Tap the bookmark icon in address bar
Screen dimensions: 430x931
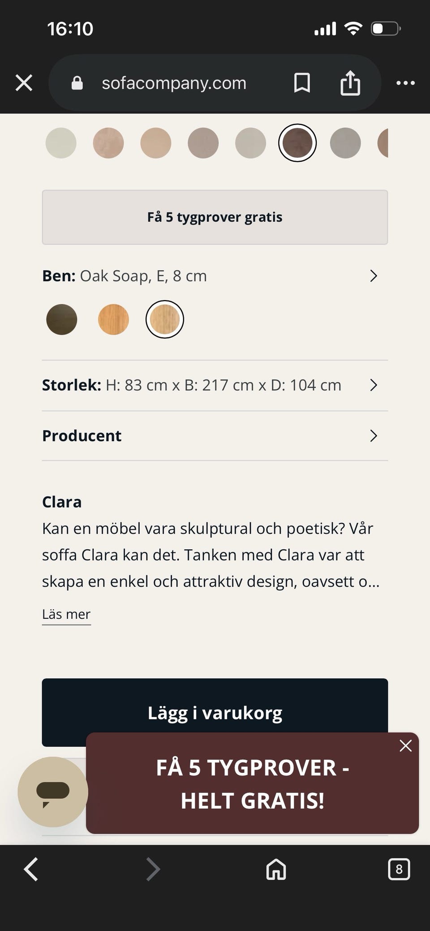click(x=302, y=83)
